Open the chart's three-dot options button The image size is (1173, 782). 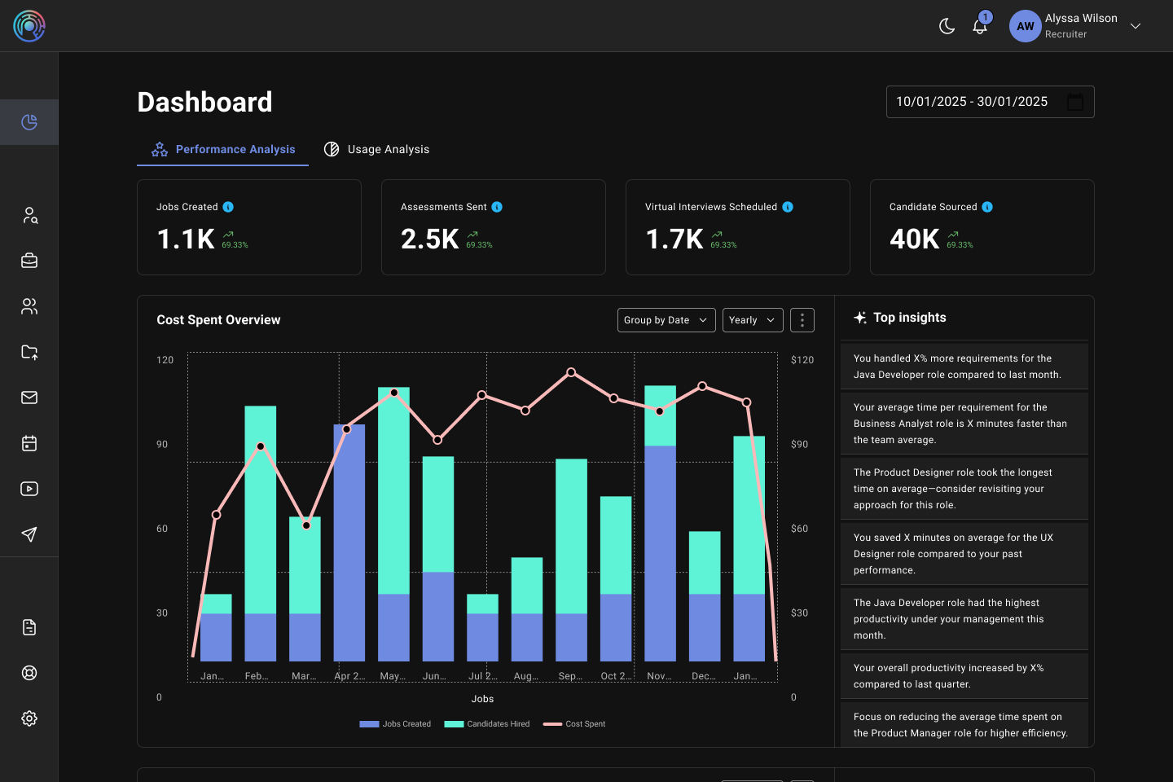802,320
